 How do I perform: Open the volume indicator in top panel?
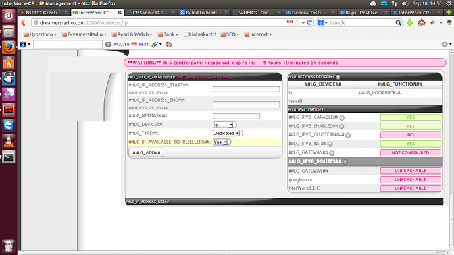tap(405, 3)
